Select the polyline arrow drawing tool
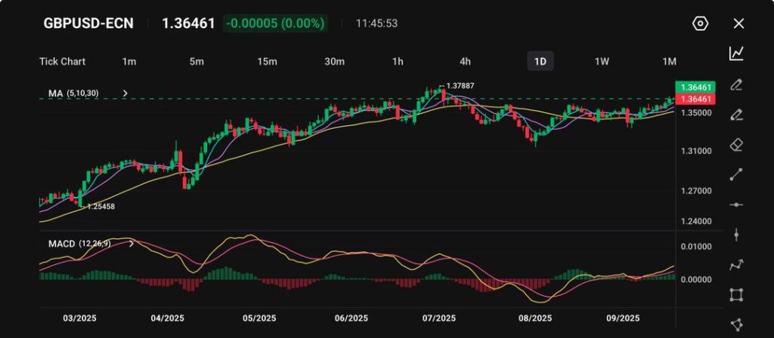This screenshot has height=338, width=774. tap(736, 265)
